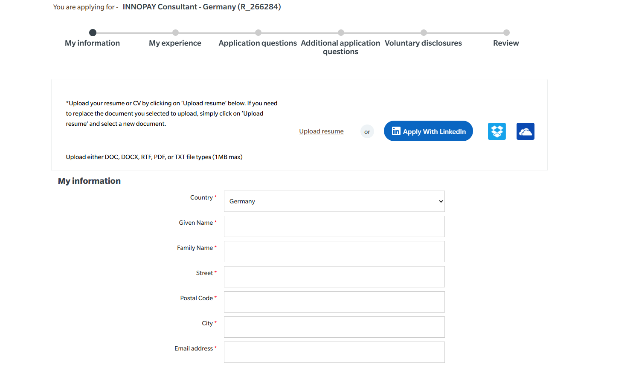Go to My experience step
Viewport: 636px width, 365px height.
click(x=175, y=43)
